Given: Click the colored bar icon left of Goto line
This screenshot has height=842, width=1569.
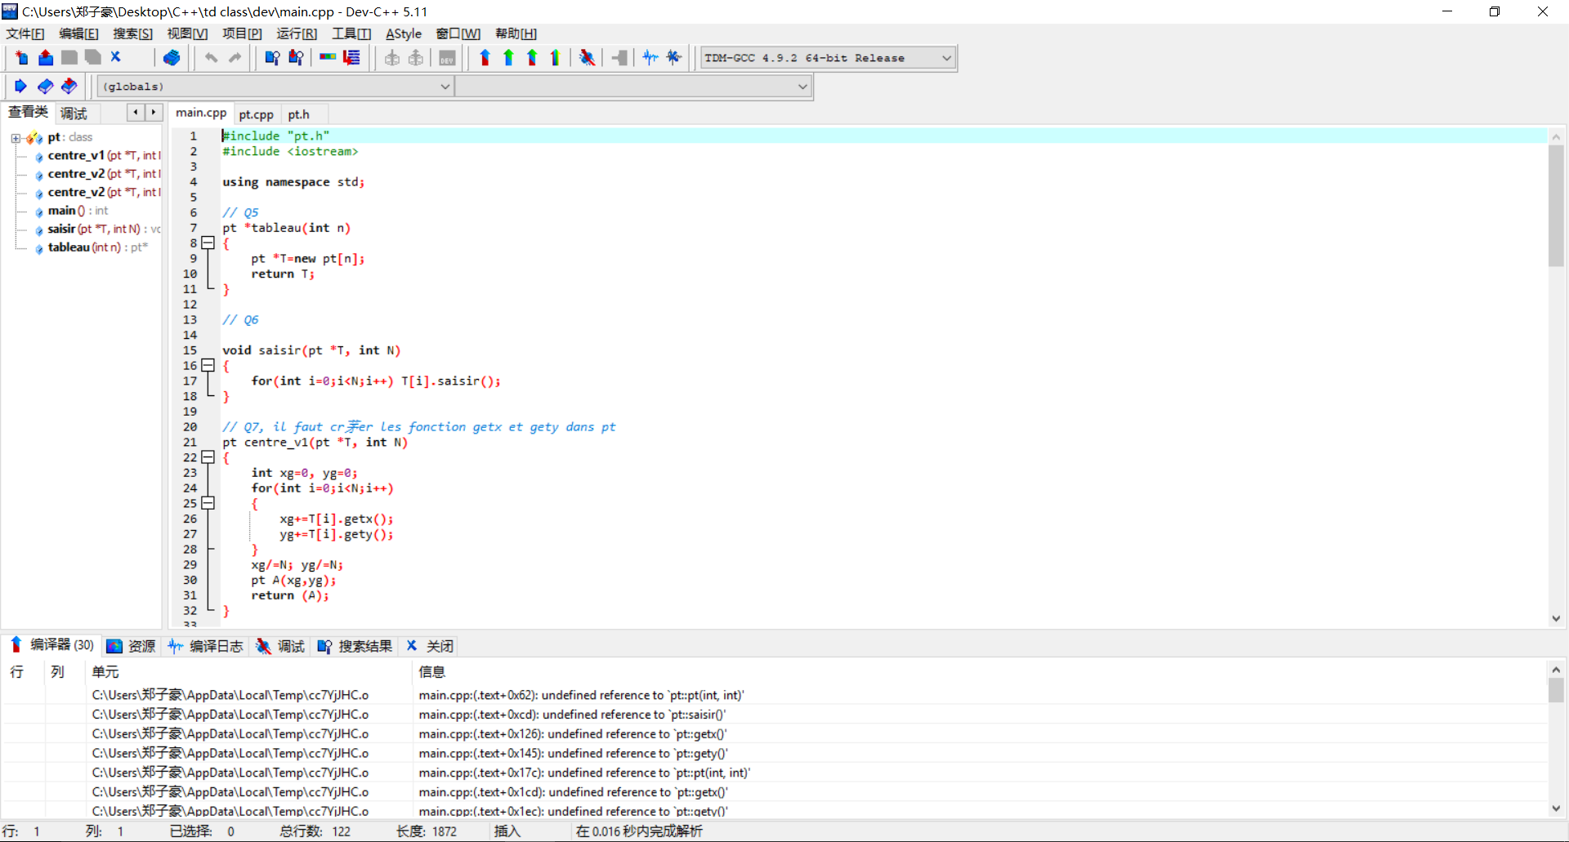Looking at the screenshot, I should point(329,58).
